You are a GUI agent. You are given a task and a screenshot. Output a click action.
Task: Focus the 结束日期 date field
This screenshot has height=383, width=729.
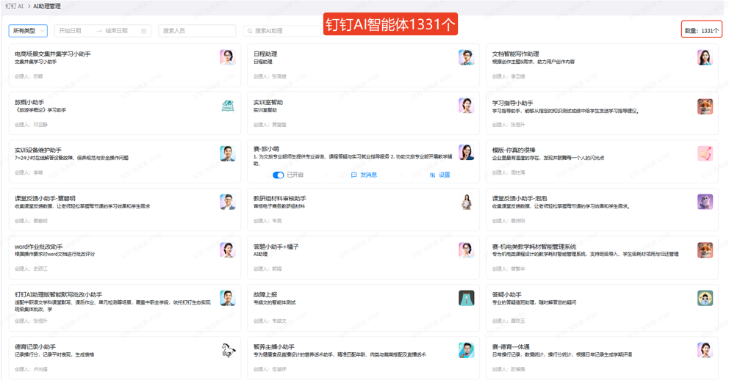117,31
